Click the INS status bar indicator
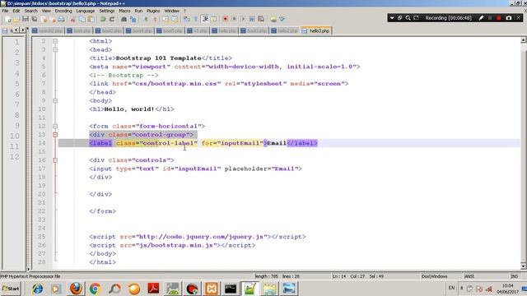Image resolution: width=527 pixels, height=296 pixels. coord(514,276)
